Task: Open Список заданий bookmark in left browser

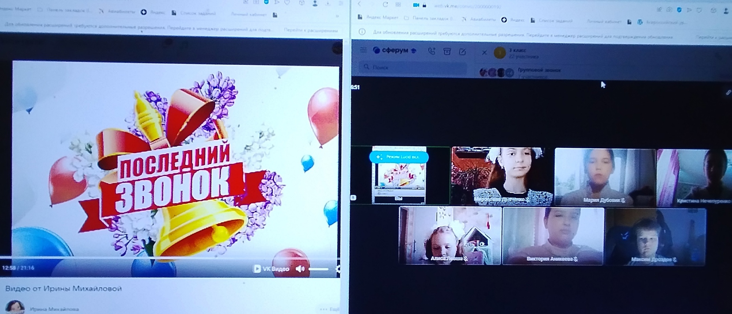Action: 194,13
